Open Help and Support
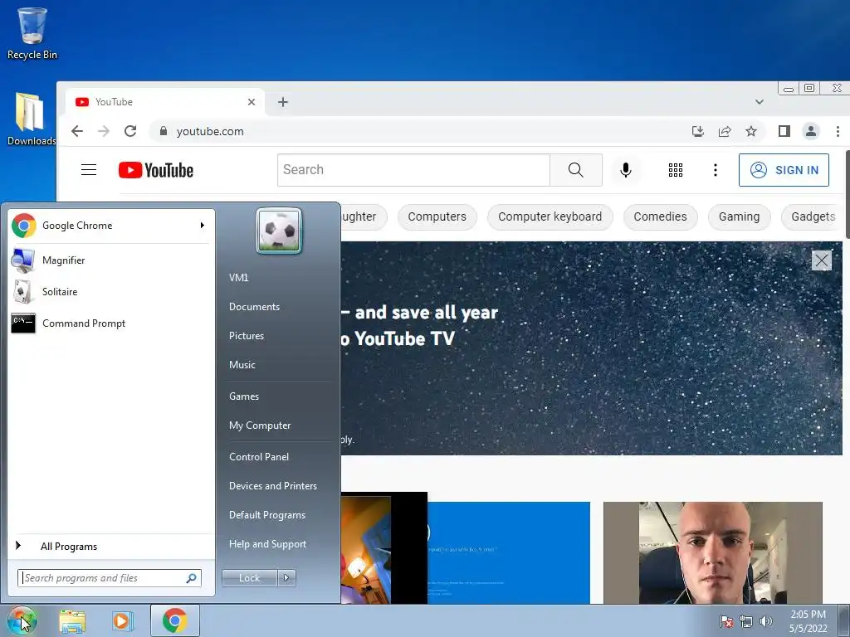Image resolution: width=850 pixels, height=637 pixels. [x=267, y=544]
